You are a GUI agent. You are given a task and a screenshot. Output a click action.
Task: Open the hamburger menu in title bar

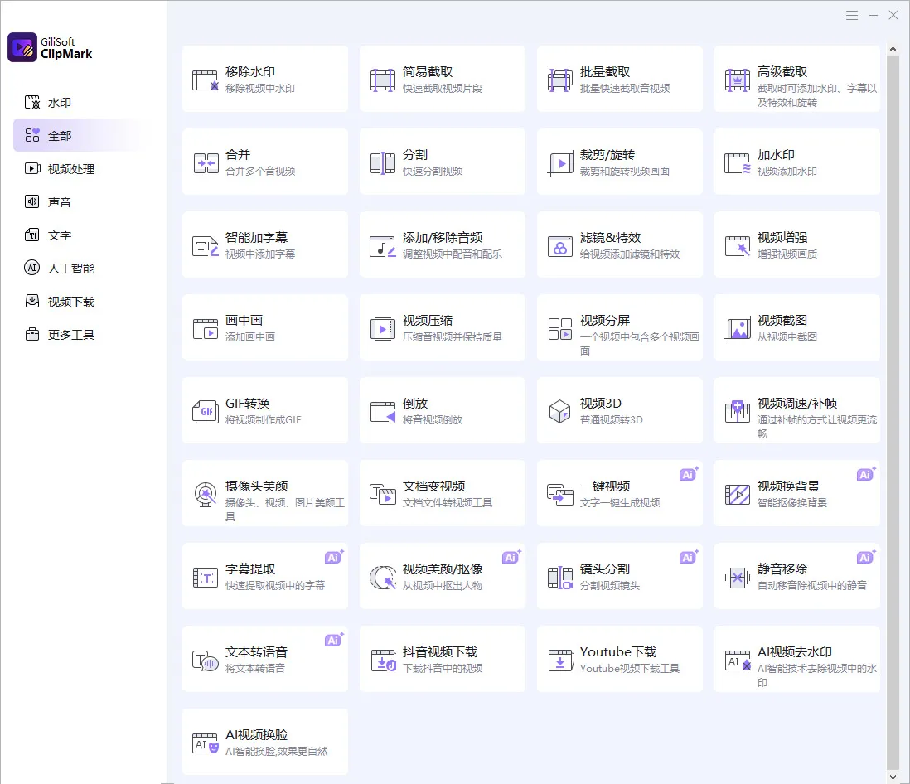pyautogui.click(x=852, y=15)
